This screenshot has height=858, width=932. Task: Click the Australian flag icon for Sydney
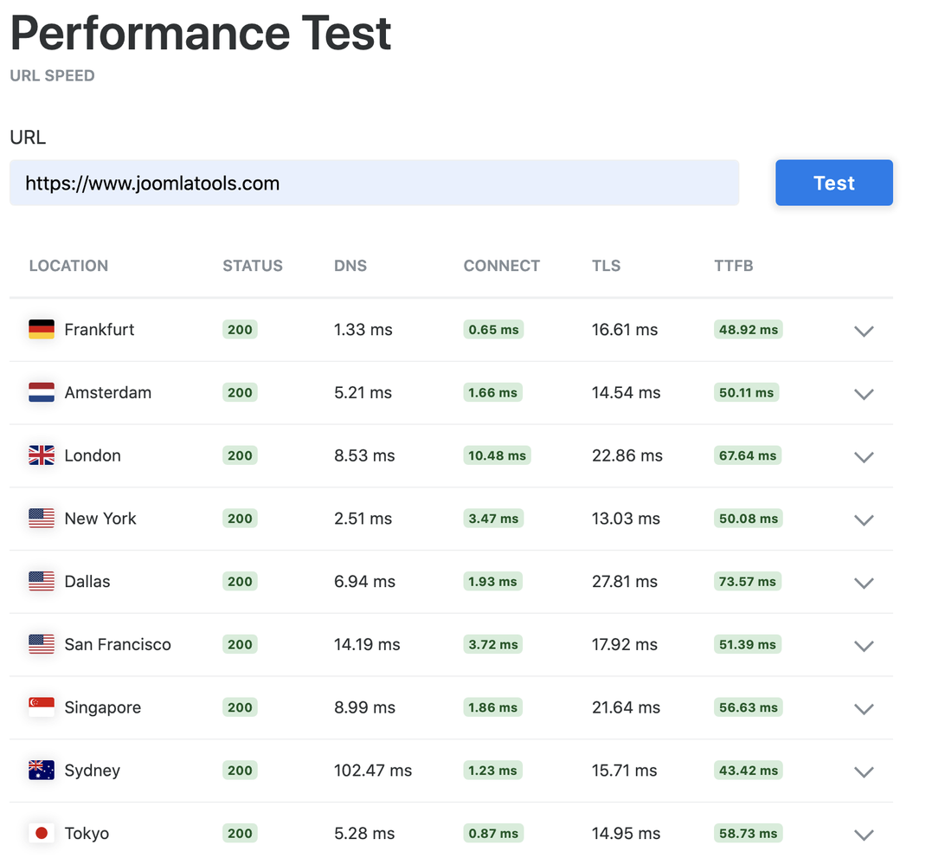tap(42, 771)
